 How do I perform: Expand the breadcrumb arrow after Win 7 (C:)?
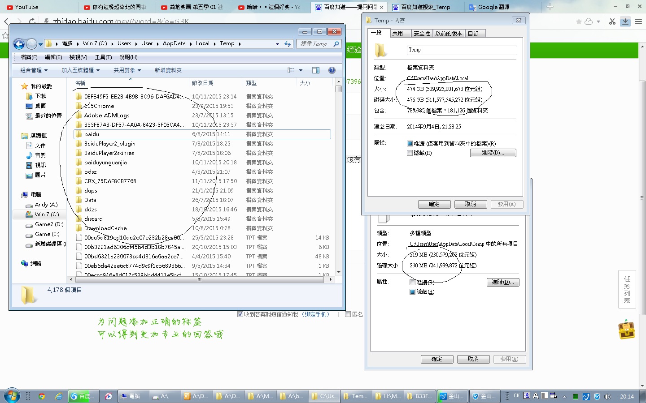point(112,44)
